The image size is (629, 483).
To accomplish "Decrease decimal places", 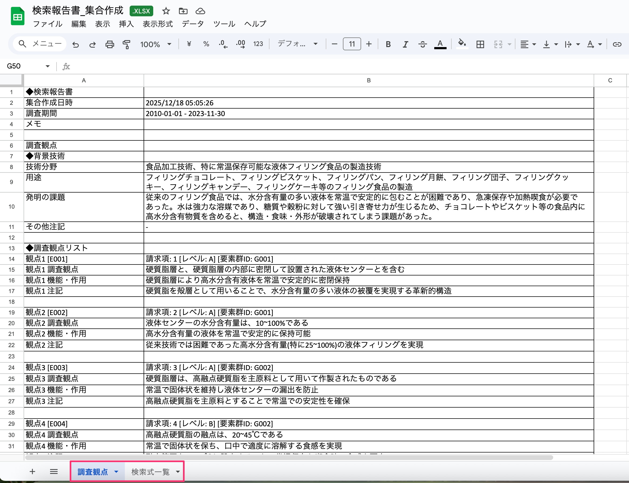I will point(223,44).
